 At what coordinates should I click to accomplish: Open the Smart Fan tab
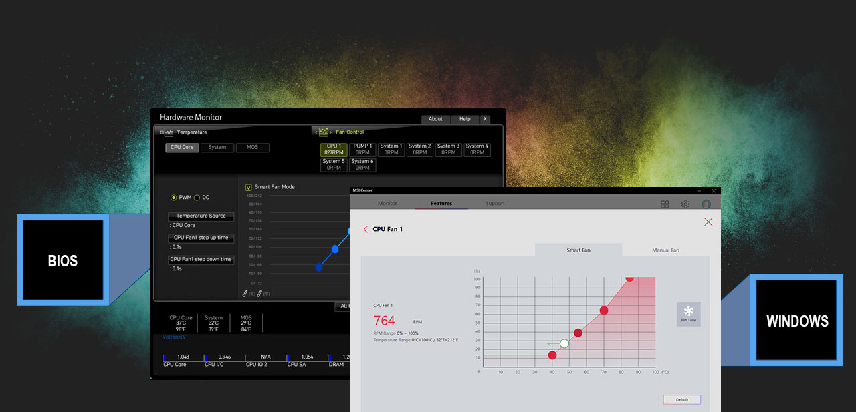(x=578, y=250)
